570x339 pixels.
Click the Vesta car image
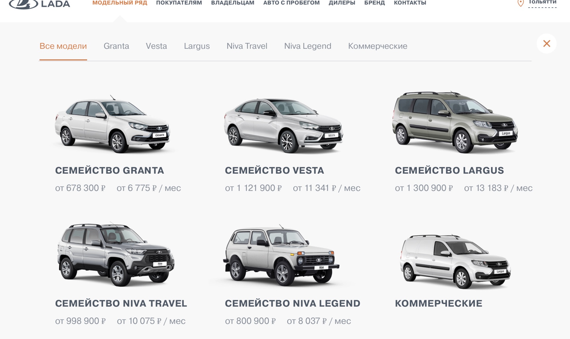click(x=283, y=125)
